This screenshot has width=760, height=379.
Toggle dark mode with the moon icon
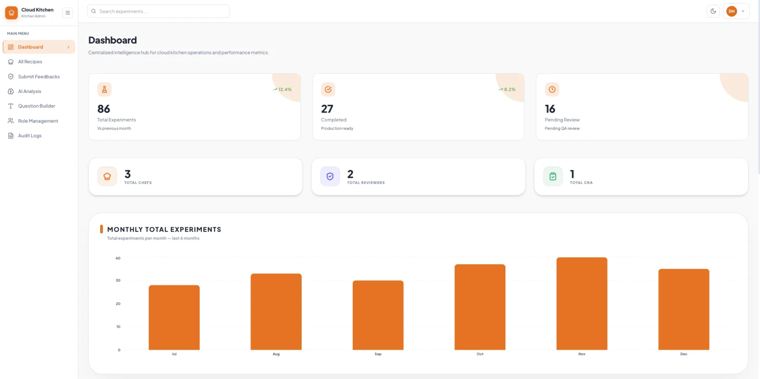[x=713, y=11]
